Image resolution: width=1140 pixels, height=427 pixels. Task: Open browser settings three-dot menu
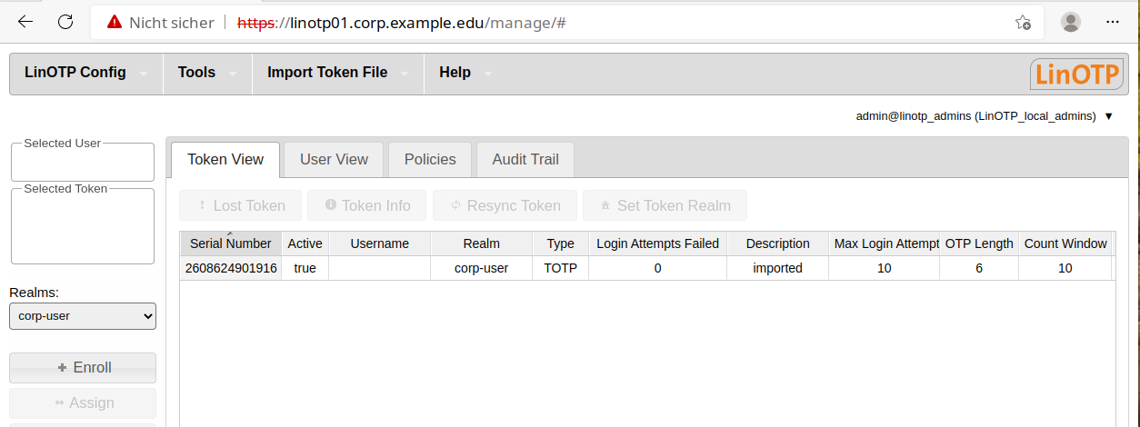point(1112,22)
